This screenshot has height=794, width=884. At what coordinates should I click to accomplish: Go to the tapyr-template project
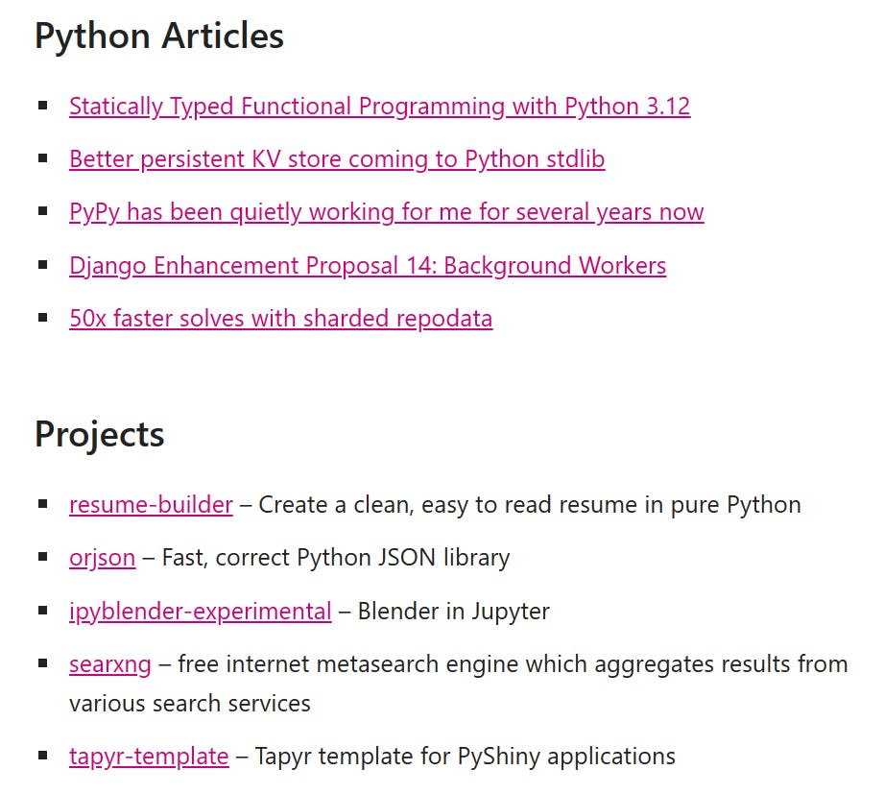click(x=149, y=757)
